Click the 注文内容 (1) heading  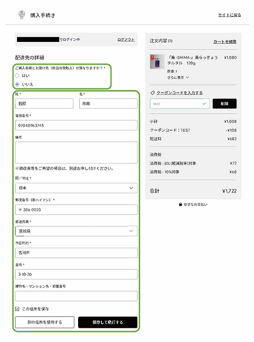click(x=161, y=41)
